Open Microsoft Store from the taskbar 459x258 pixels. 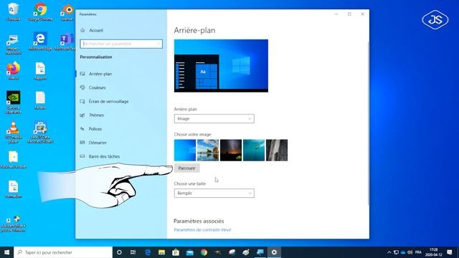click(176, 252)
